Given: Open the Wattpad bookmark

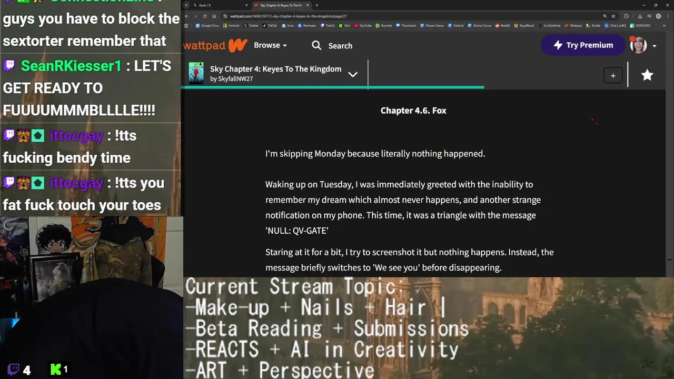Looking at the screenshot, I should [x=573, y=26].
